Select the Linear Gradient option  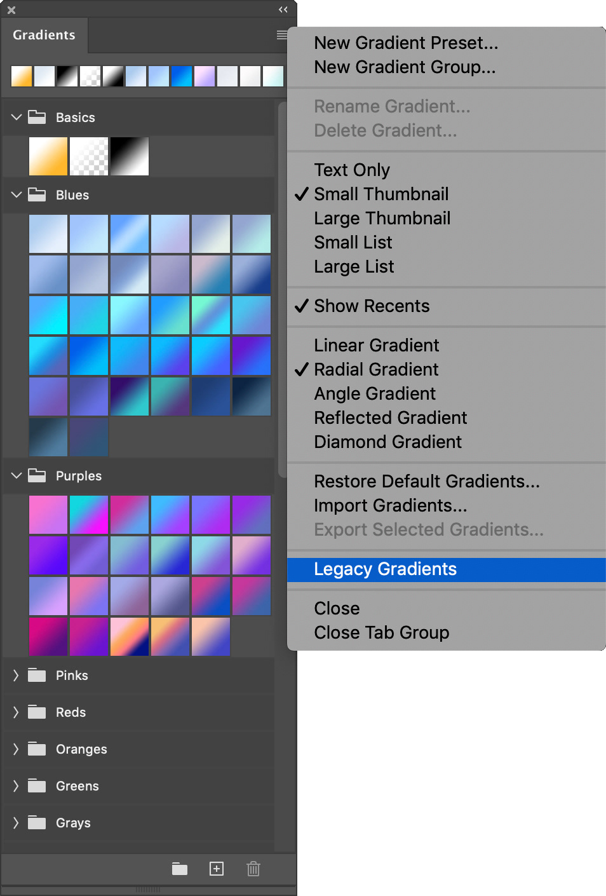[377, 346]
